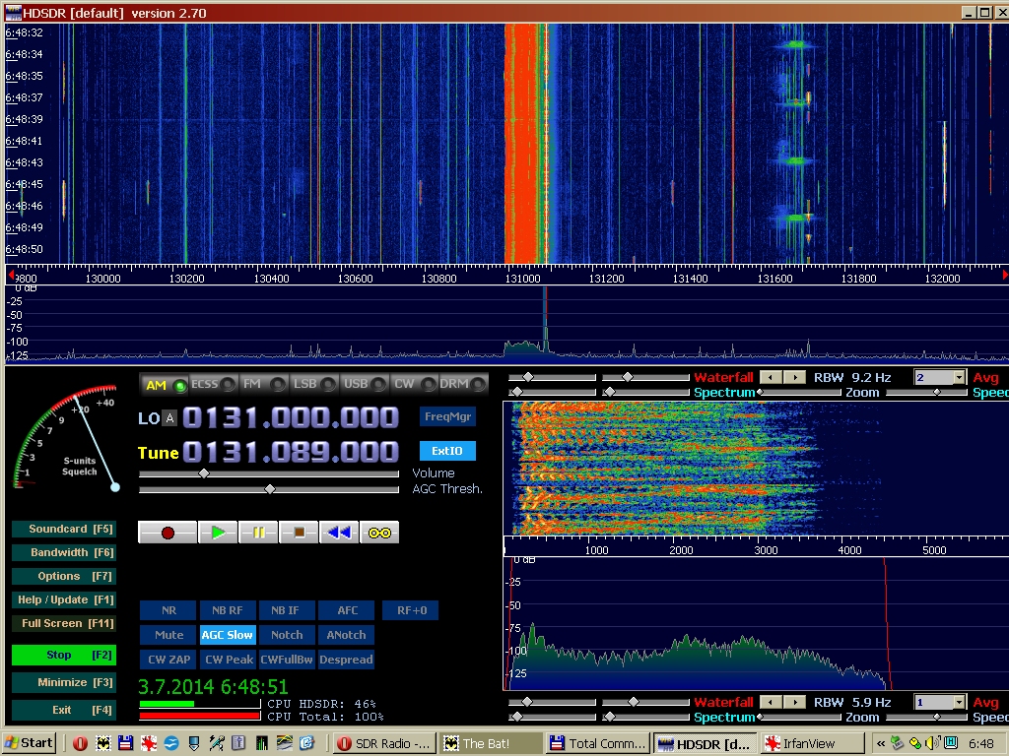Activate CW ZAP
The image size is (1009, 756).
[168, 659]
